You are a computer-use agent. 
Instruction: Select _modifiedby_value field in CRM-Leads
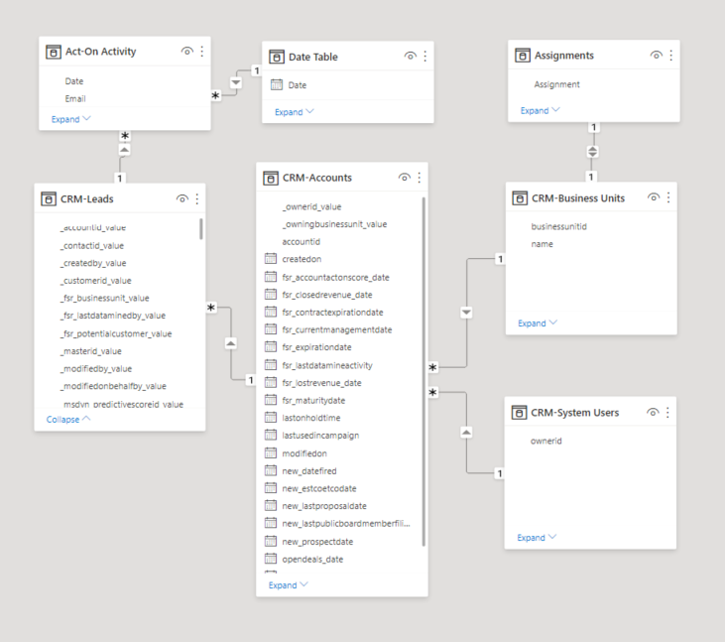(96, 369)
